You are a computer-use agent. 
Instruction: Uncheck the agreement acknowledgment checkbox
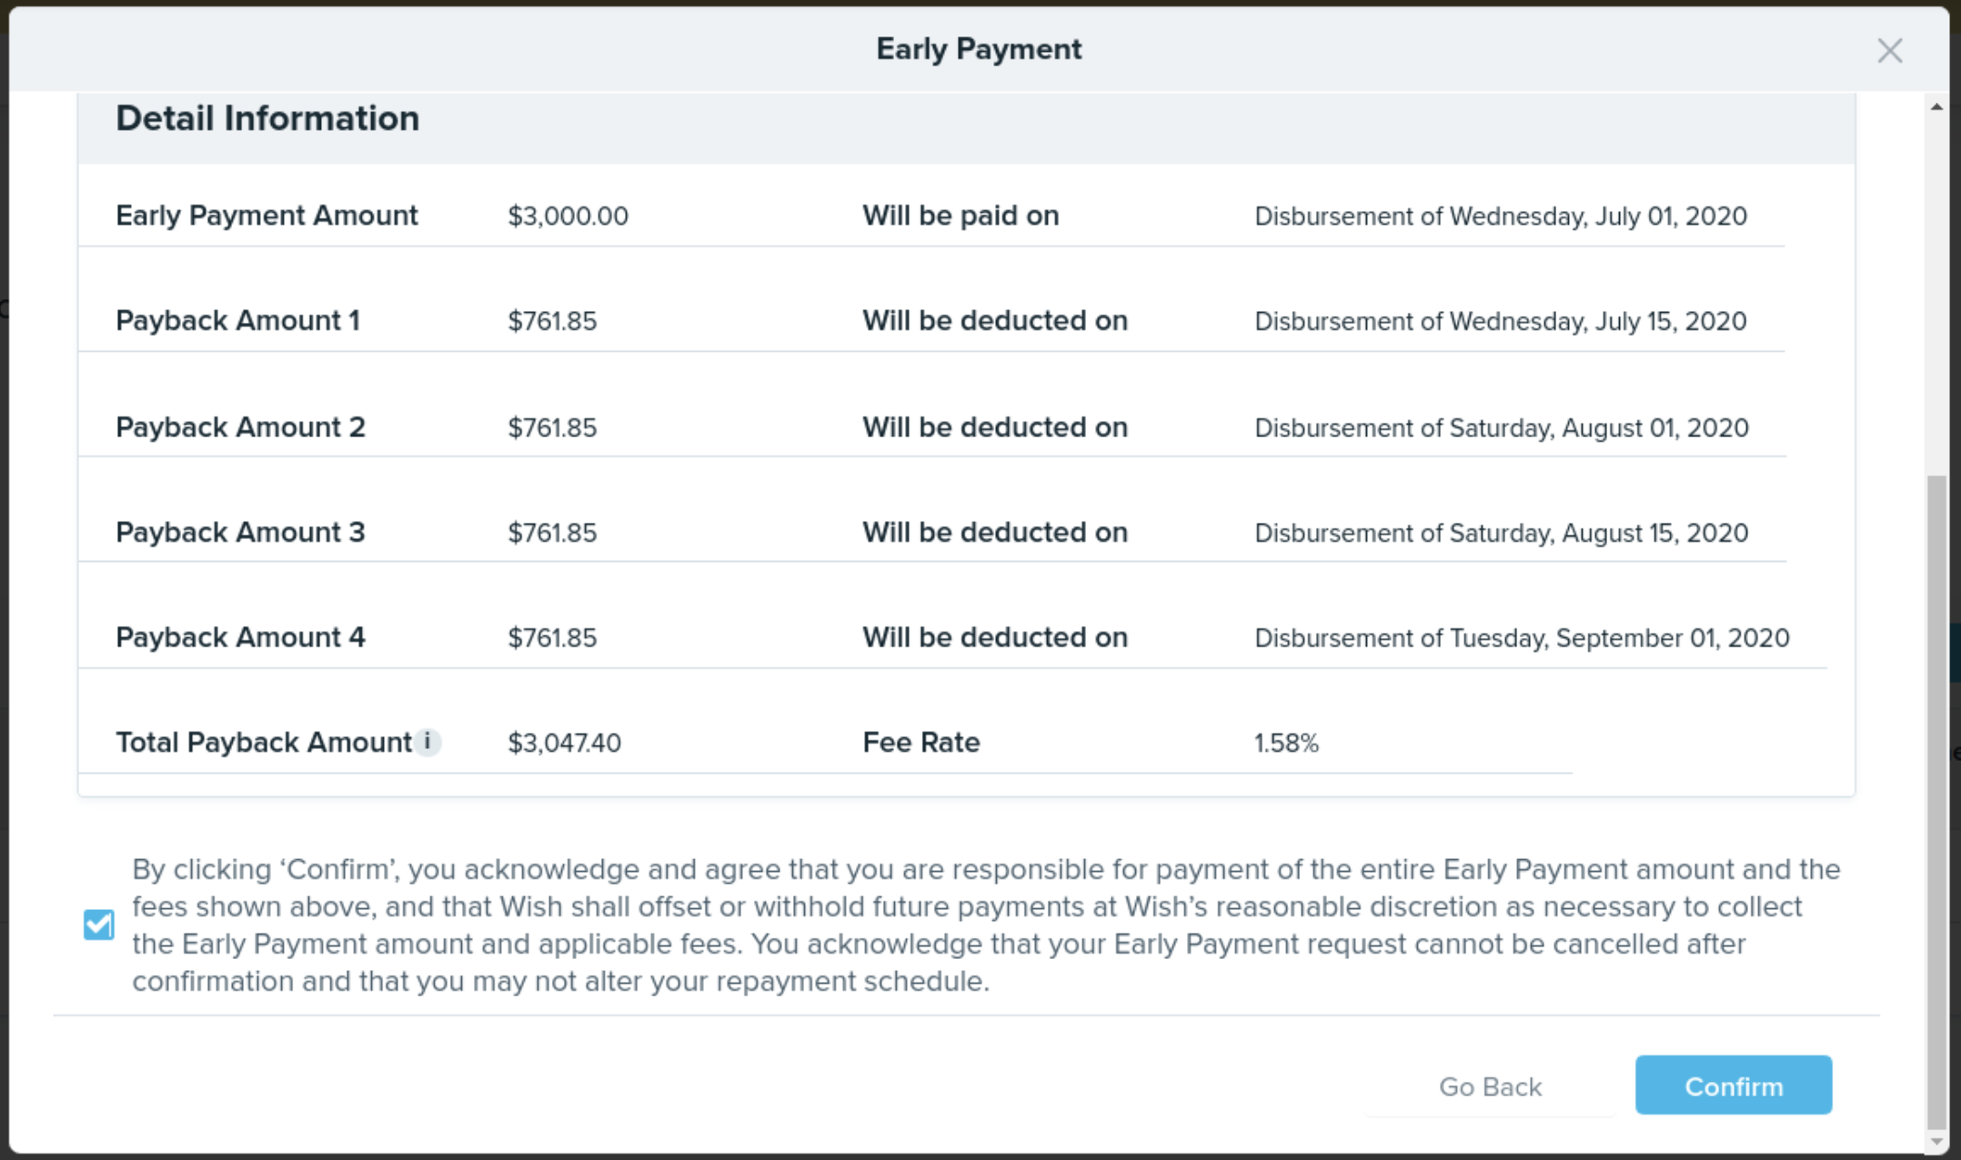click(x=98, y=925)
